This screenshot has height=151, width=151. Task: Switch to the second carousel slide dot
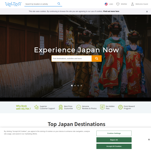75,86
